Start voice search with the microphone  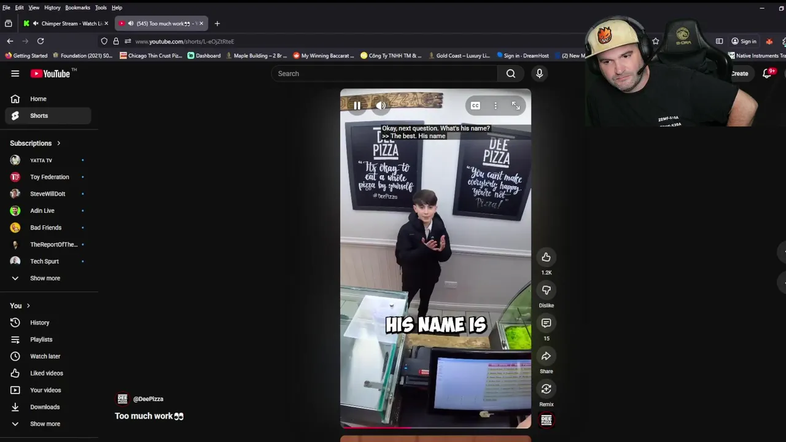pyautogui.click(x=539, y=74)
